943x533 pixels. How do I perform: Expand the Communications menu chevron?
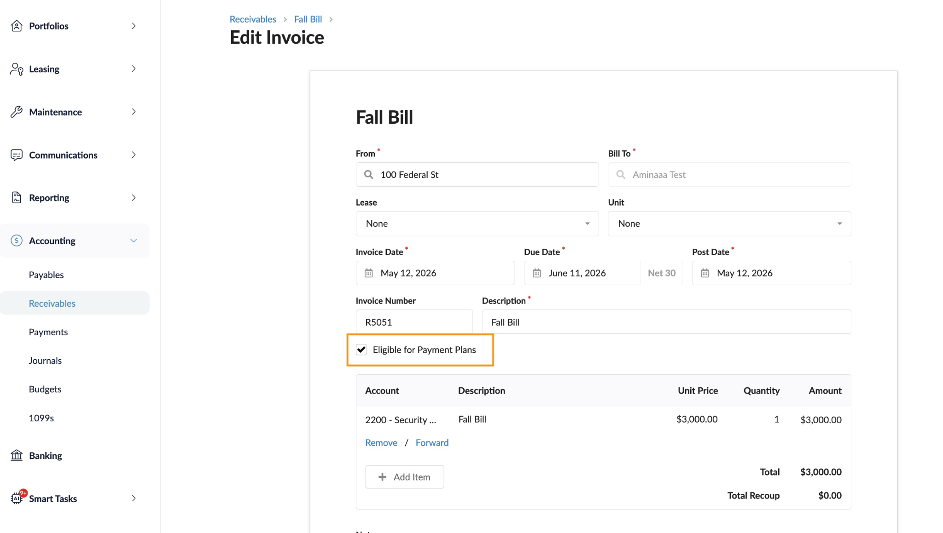[x=134, y=155]
